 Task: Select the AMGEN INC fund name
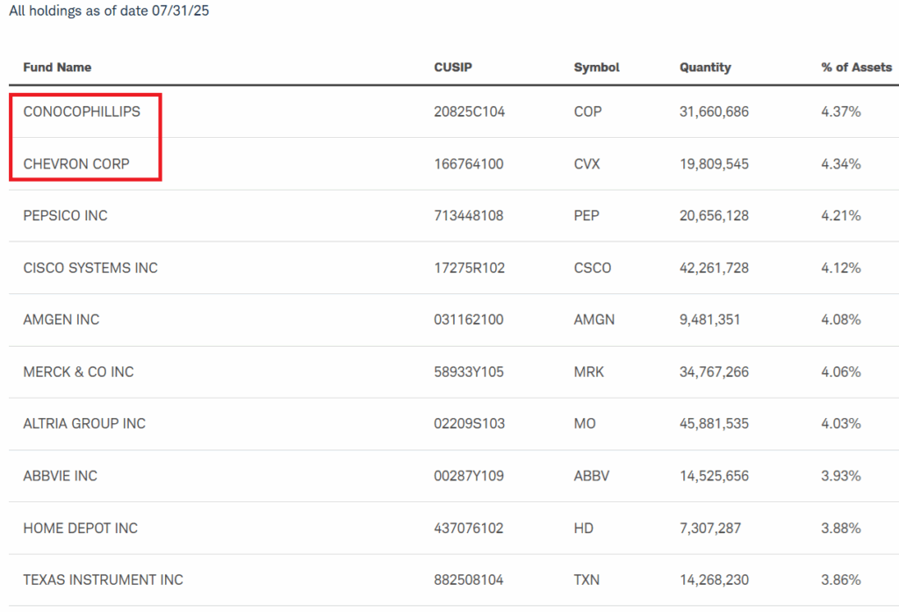[x=61, y=320]
